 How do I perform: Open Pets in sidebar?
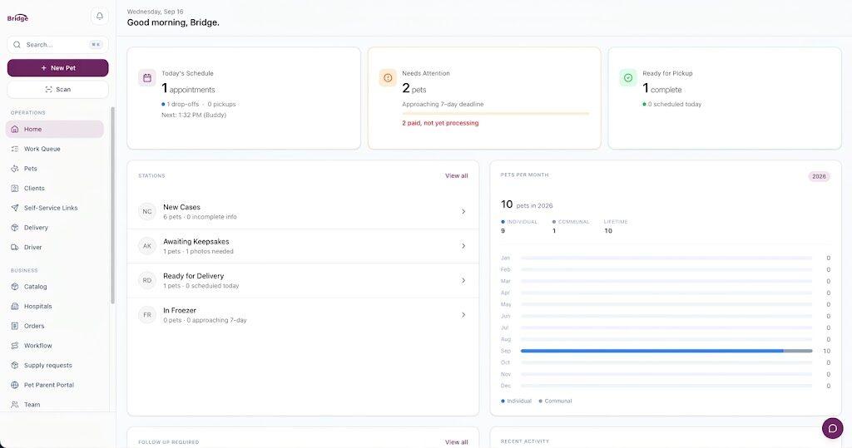tap(54, 169)
